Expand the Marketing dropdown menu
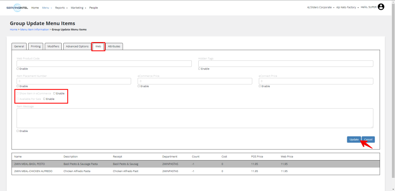This screenshot has height=191, width=395. [78, 8]
